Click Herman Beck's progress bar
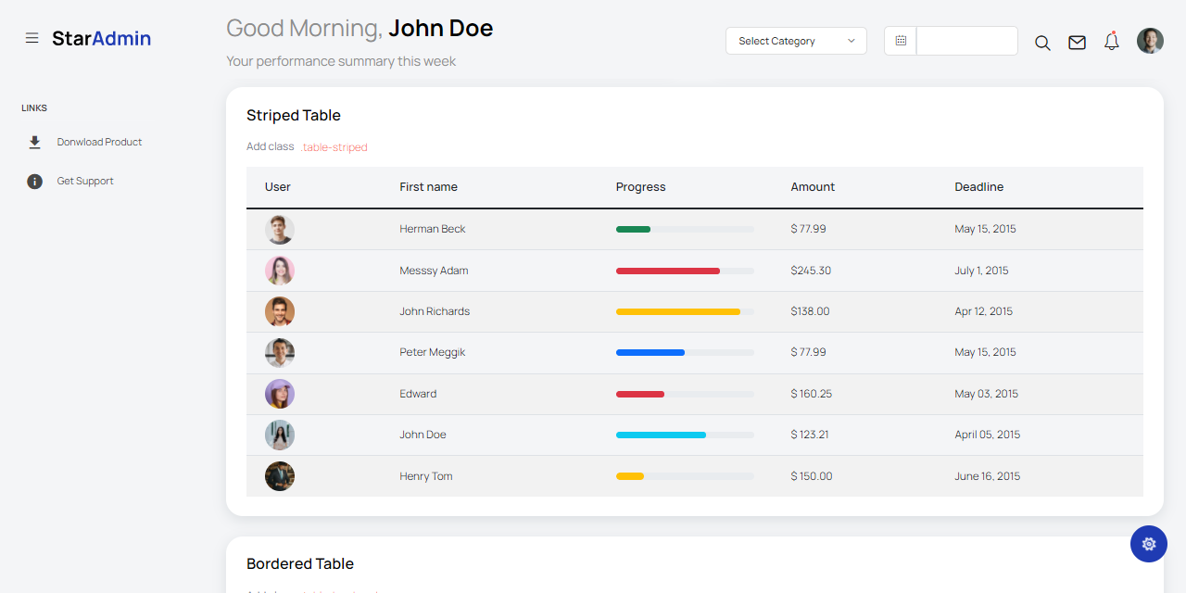The width and height of the screenshot is (1186, 593). [685, 229]
